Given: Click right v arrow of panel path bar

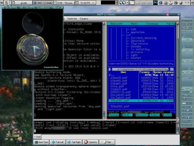Looking at the screenshot, I should coord(171,69).
